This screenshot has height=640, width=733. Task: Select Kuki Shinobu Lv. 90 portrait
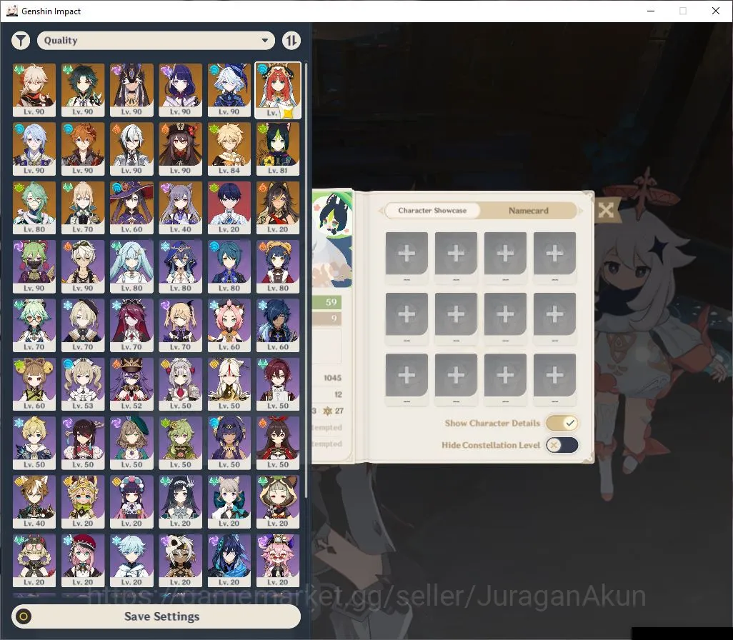(34, 266)
